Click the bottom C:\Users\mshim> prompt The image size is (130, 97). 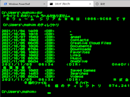(x=19, y=92)
